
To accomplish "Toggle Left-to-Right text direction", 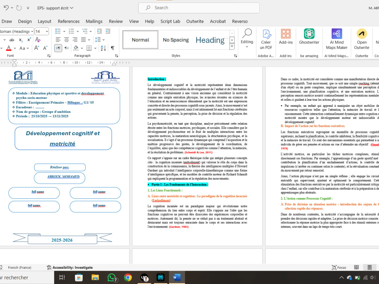I will coord(58,48).
